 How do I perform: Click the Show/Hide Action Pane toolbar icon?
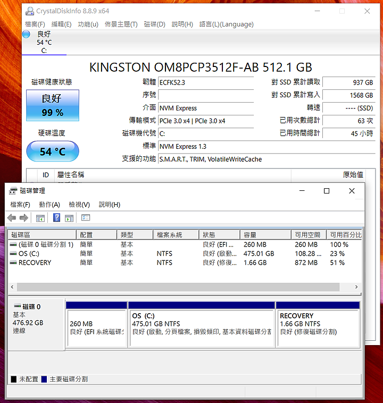click(69, 218)
